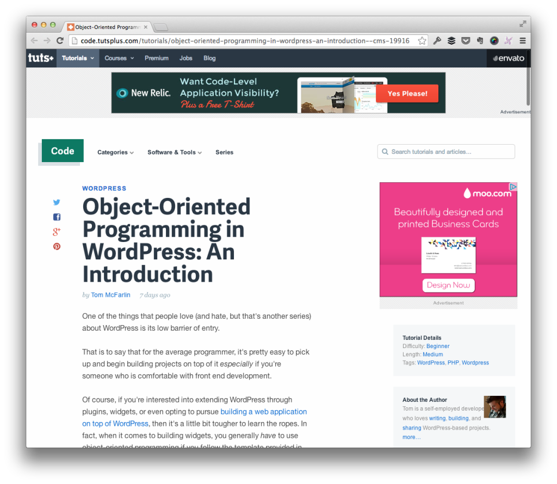Click the tuts+ logo
The image size is (557, 484).
(40, 58)
